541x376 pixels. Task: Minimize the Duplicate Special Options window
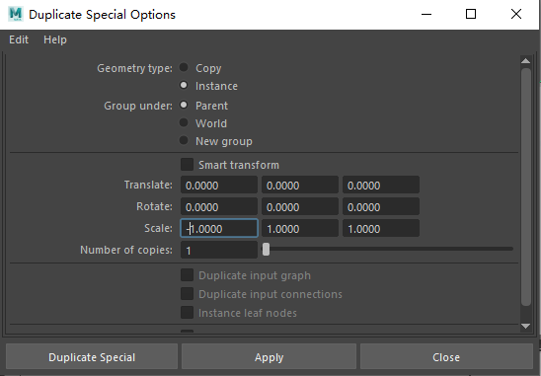426,14
